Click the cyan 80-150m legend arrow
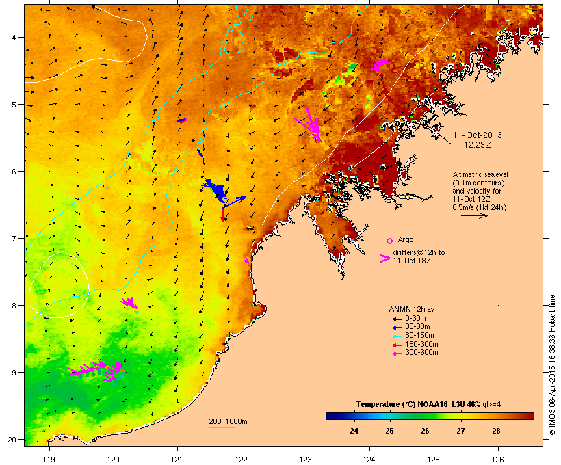This screenshot has width=561, height=465. click(397, 336)
